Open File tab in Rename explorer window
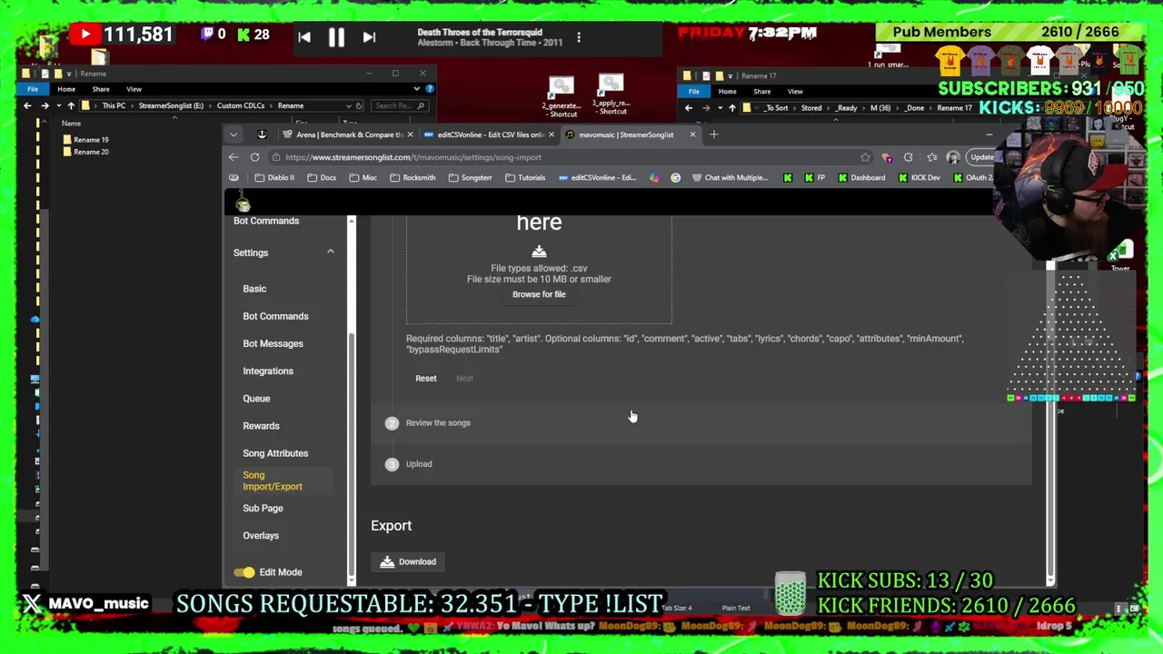Image resolution: width=1163 pixels, height=654 pixels. 33,89
